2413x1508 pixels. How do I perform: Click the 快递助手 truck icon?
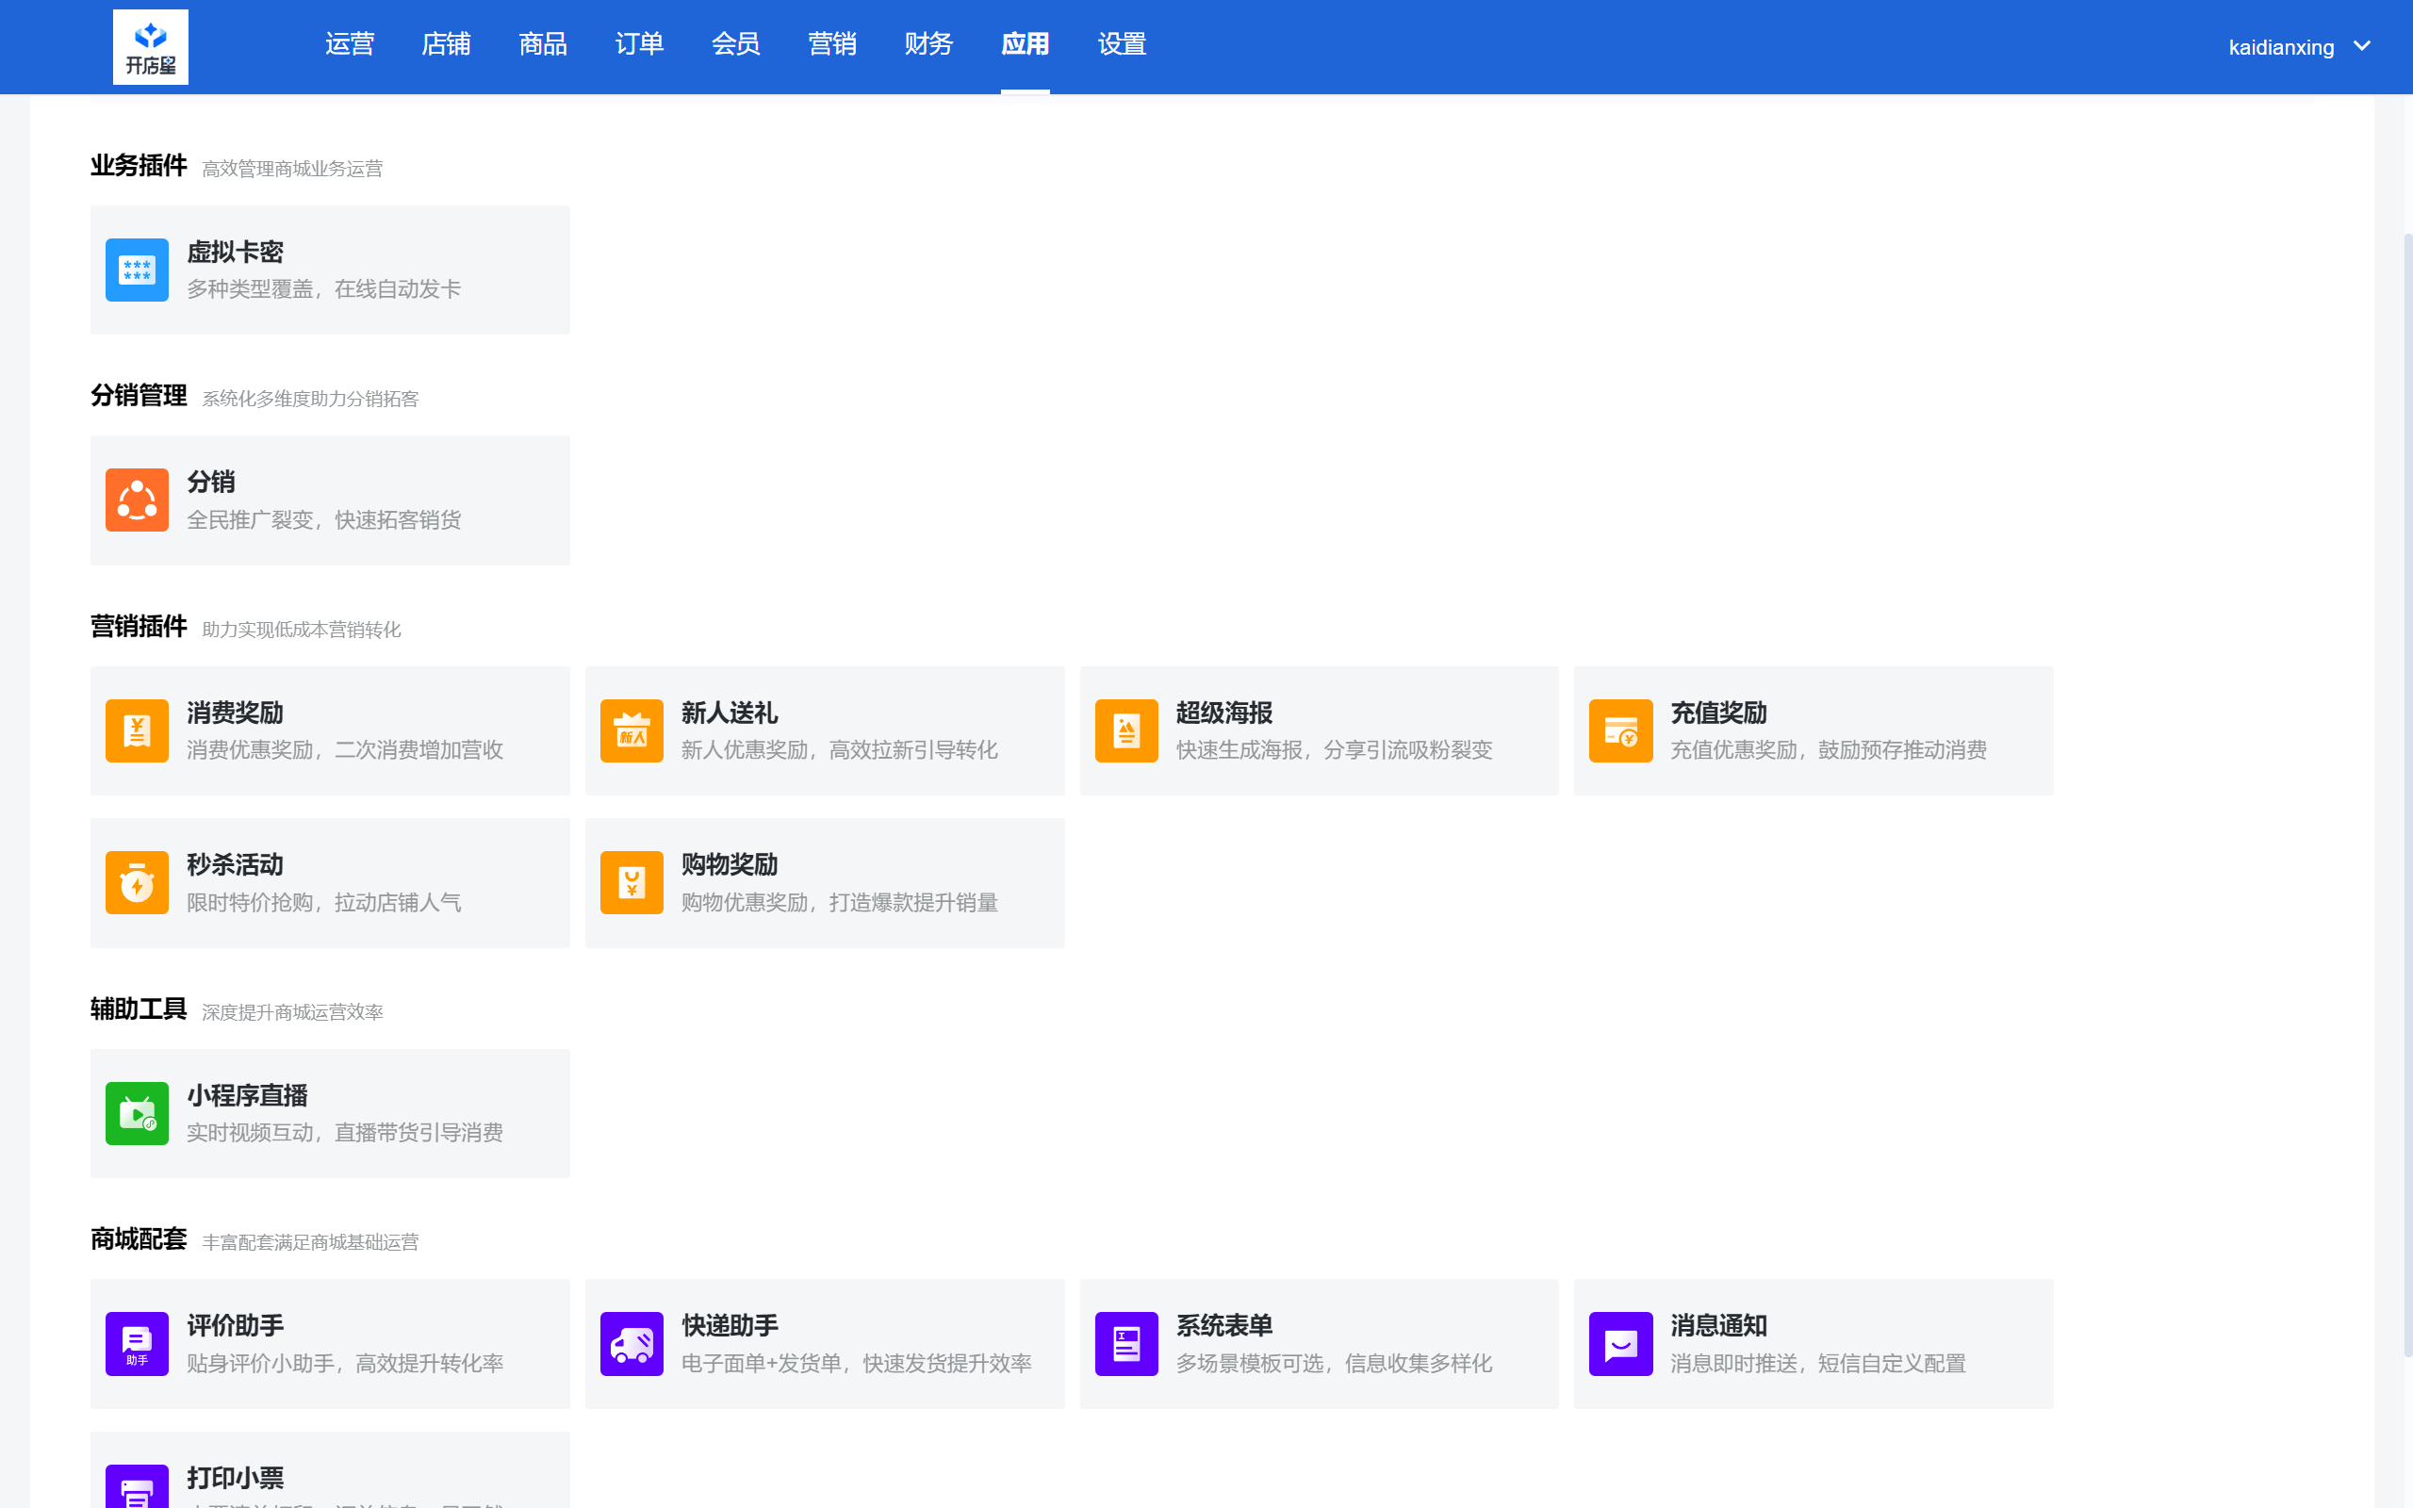[632, 1343]
